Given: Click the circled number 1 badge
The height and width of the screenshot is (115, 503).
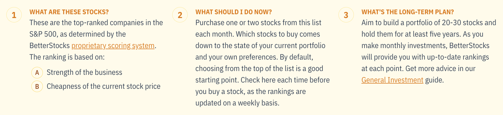Looking at the screenshot, I should (14, 15).
